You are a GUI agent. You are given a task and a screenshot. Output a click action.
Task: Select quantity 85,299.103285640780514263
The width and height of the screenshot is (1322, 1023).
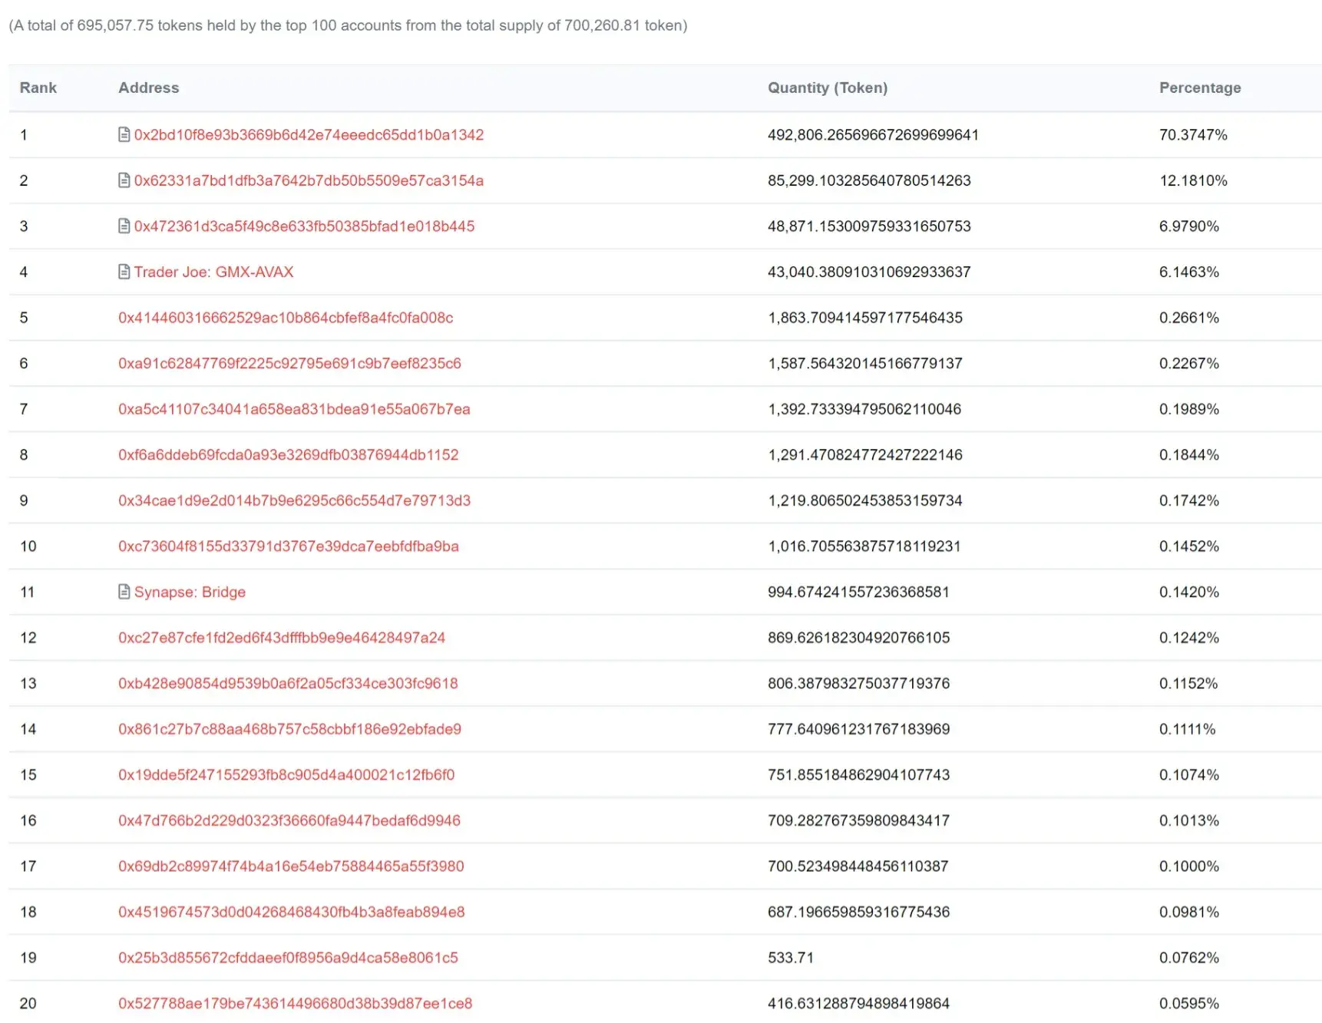pos(869,180)
